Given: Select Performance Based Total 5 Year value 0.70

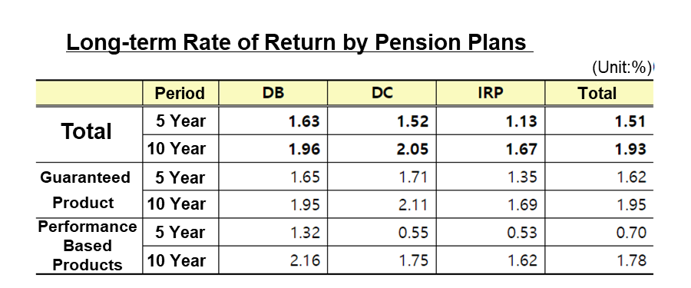Looking at the screenshot, I should click(630, 233).
